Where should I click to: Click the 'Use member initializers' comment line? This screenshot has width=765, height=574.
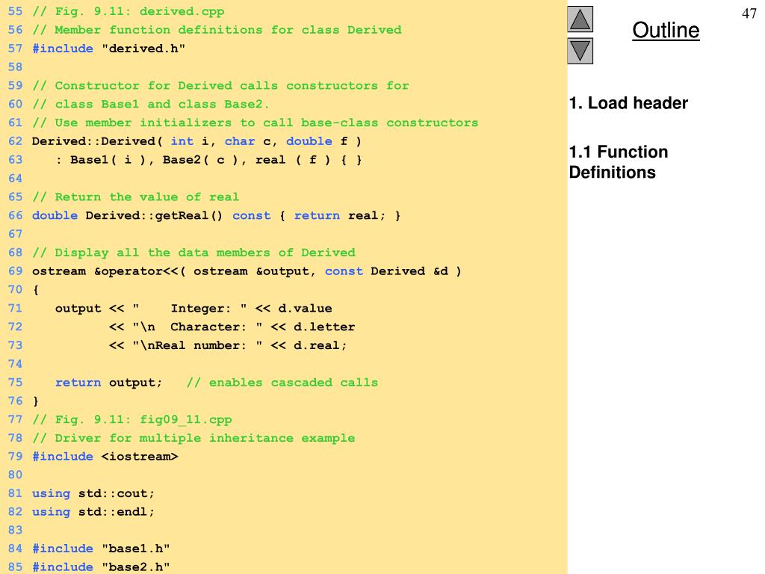(x=255, y=123)
